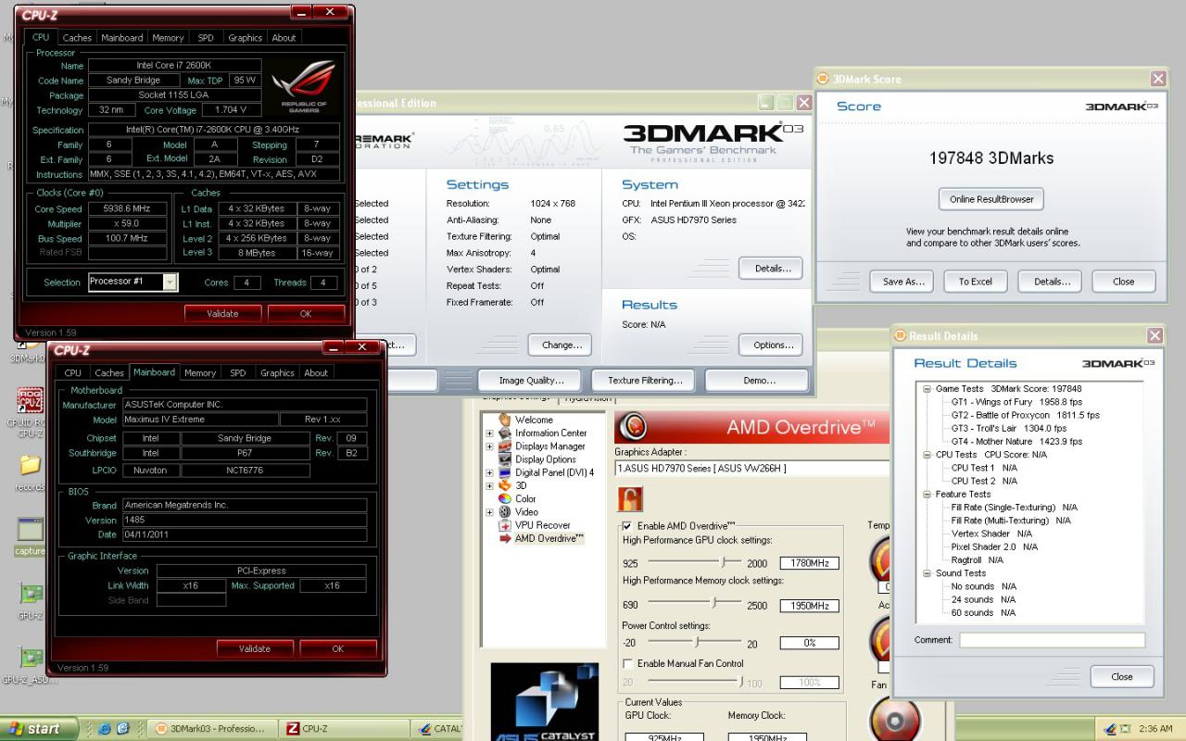Open the Graphics Adapter dropdown list

751,468
